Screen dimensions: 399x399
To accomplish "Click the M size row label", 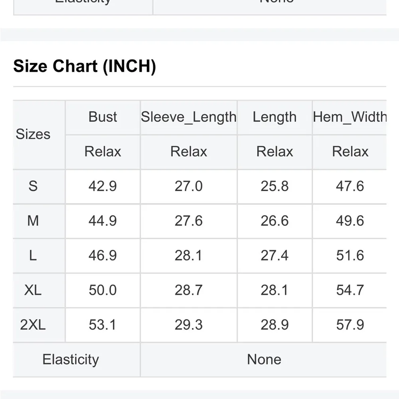I will coord(33,221).
